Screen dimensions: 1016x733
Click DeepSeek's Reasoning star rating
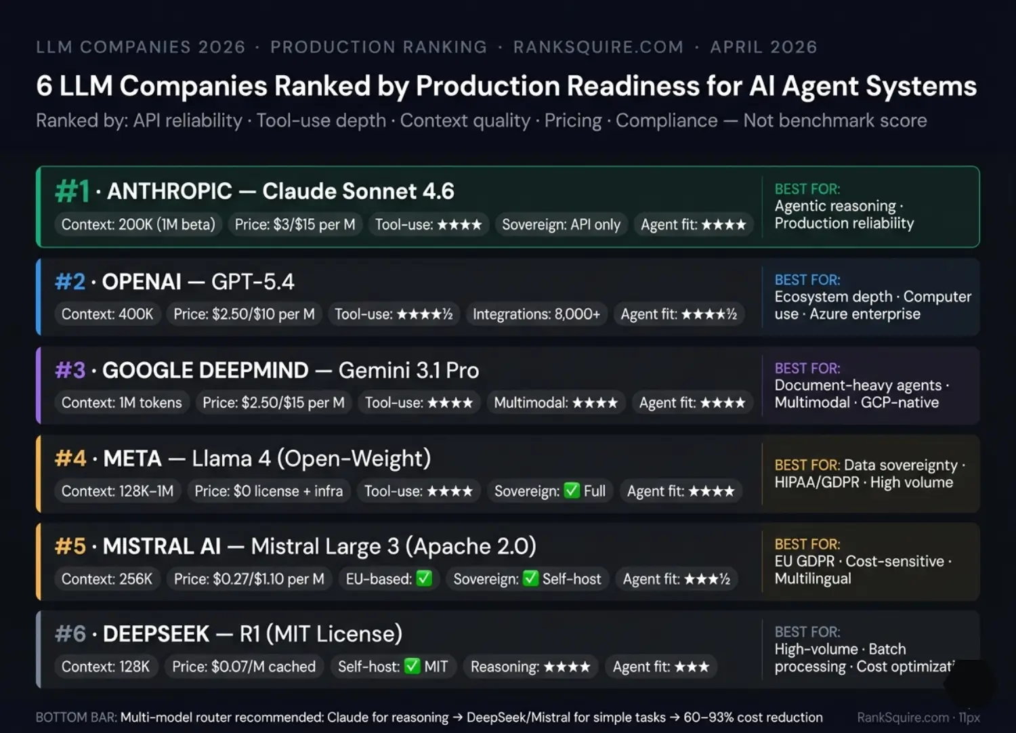pyautogui.click(x=567, y=667)
